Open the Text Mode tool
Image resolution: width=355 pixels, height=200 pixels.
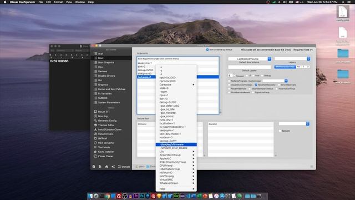pos(104,147)
